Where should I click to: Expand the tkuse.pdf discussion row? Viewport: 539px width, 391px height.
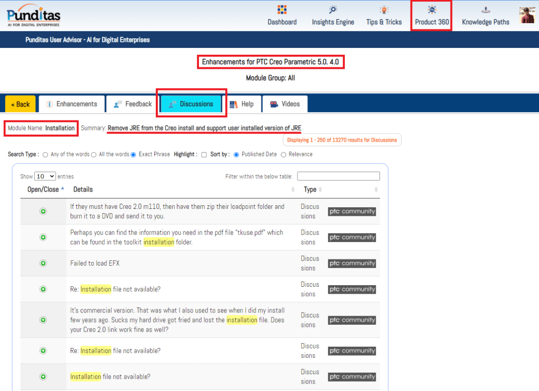(43, 237)
